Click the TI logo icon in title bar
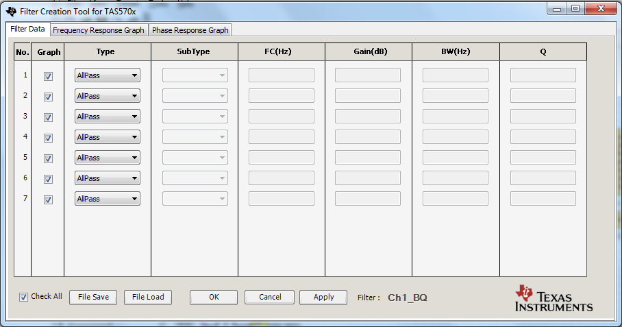 point(11,11)
